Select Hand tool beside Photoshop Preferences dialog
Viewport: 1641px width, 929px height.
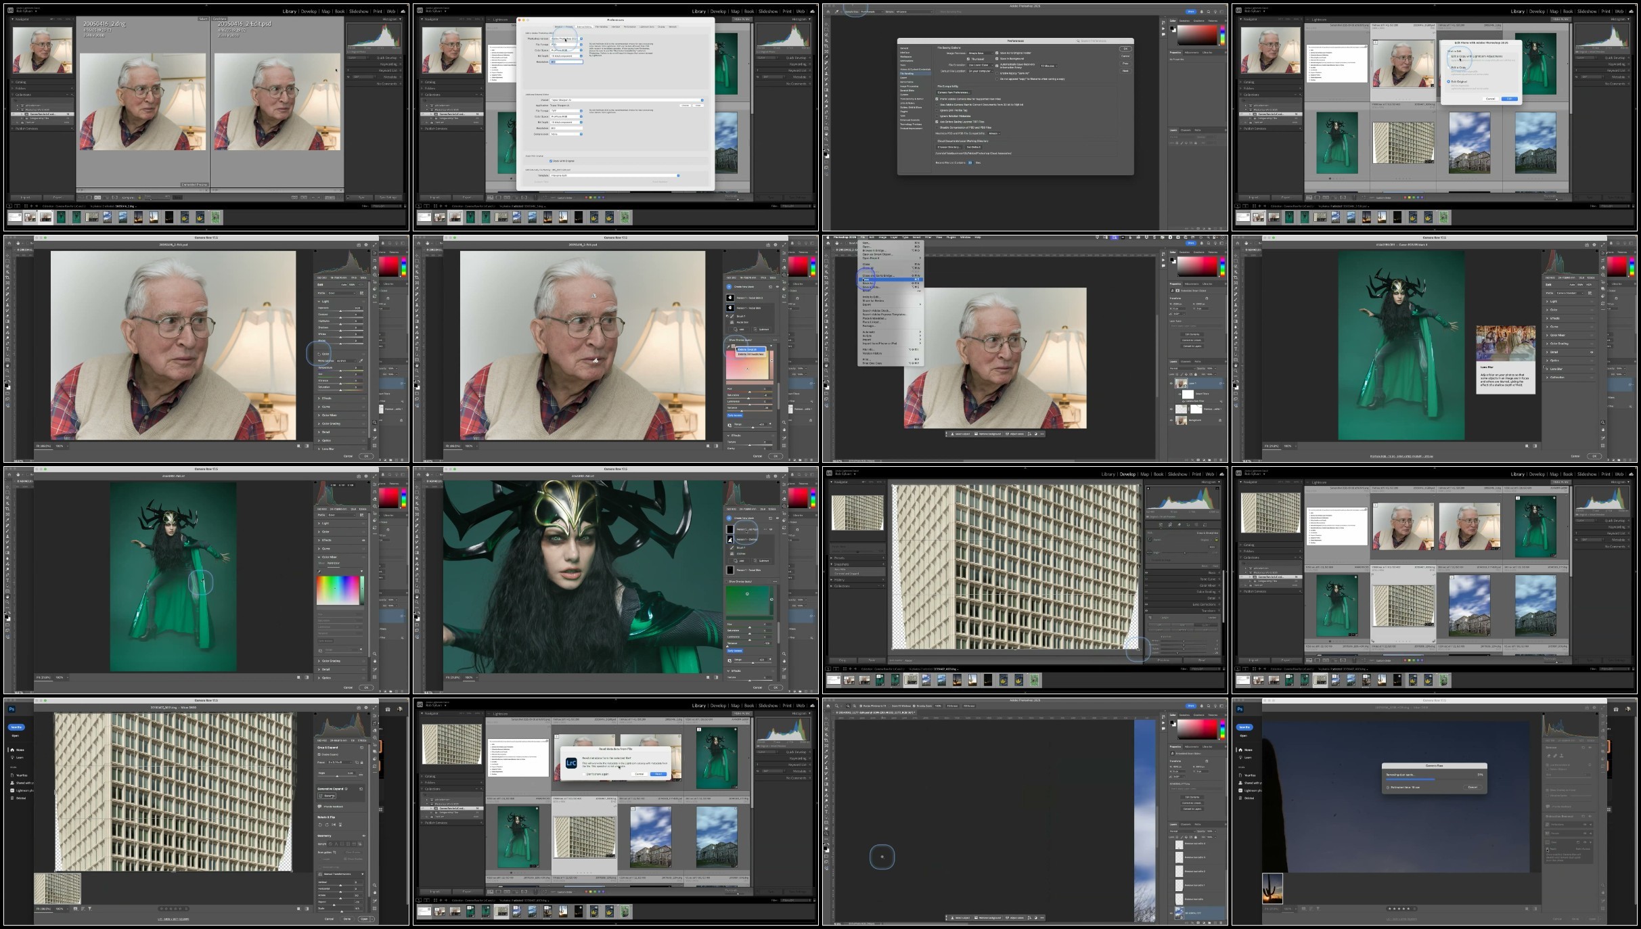[x=826, y=135]
